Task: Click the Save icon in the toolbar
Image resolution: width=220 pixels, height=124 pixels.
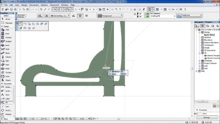Action: tap(11, 9)
